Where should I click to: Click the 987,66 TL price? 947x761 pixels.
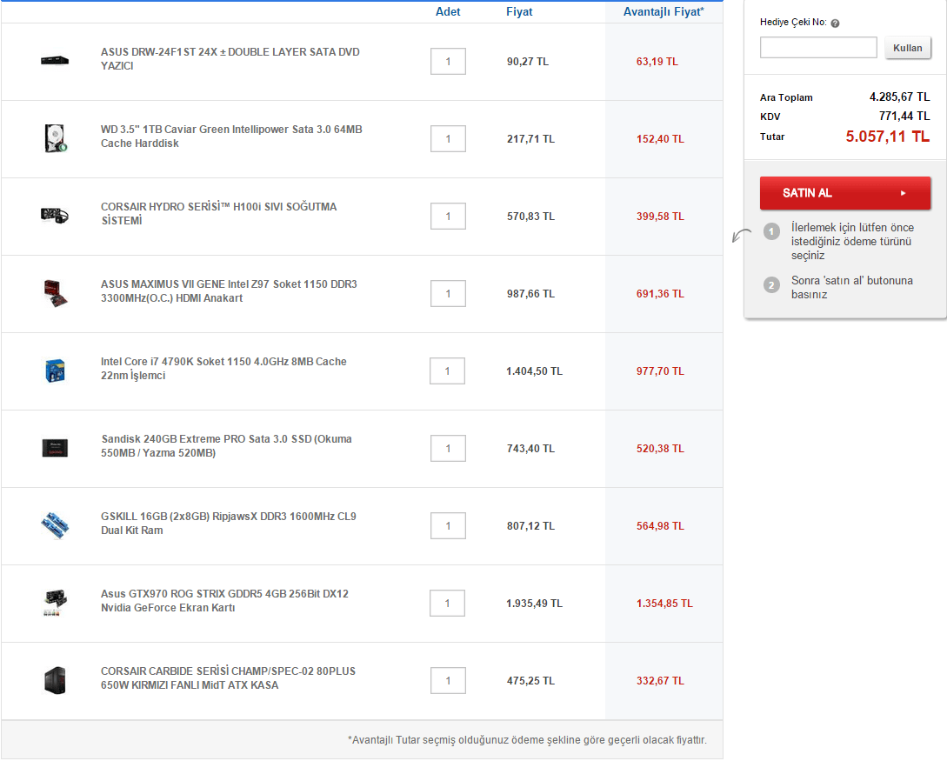click(530, 294)
